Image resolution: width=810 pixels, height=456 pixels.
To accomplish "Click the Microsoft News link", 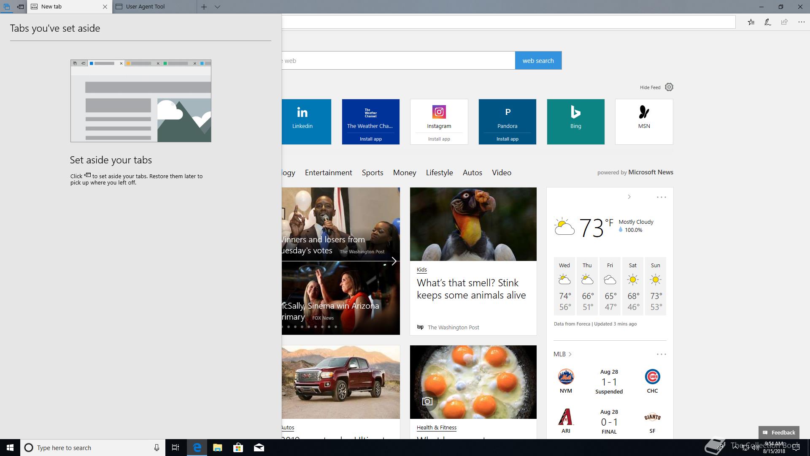I will 651,172.
